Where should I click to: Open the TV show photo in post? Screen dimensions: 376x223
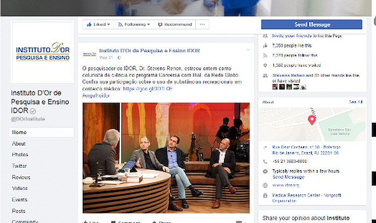tap(166, 158)
